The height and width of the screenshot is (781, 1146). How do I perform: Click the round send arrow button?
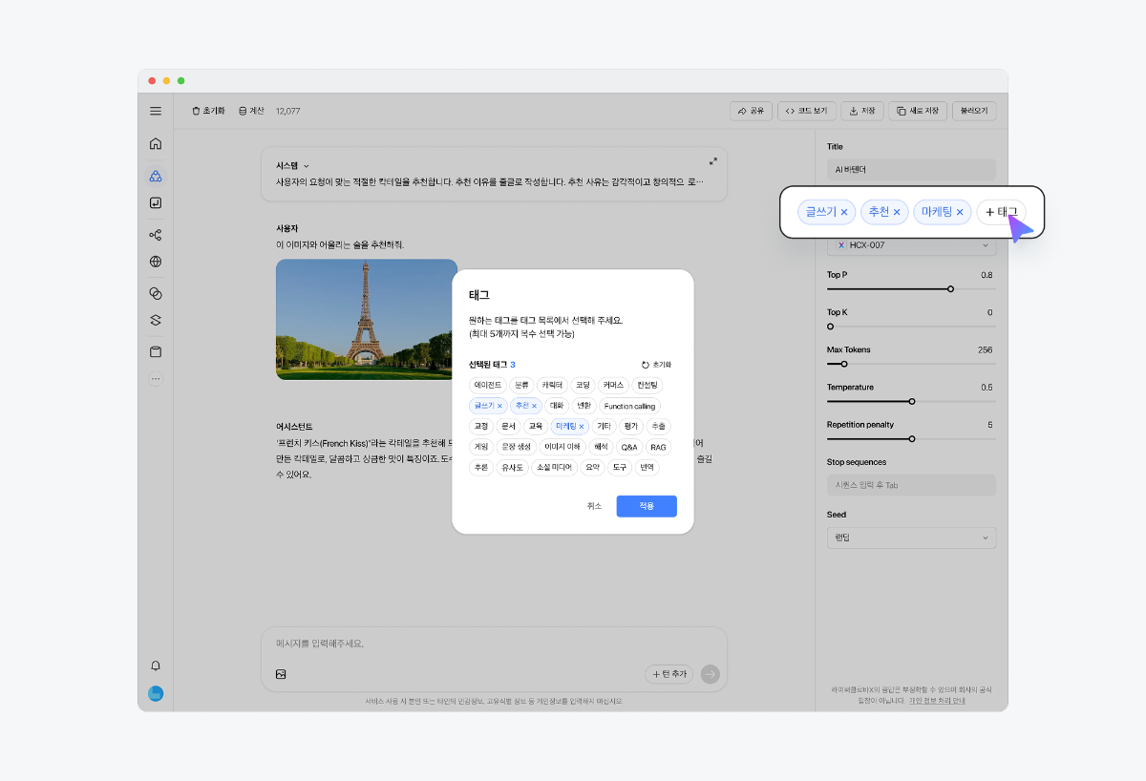coord(710,674)
